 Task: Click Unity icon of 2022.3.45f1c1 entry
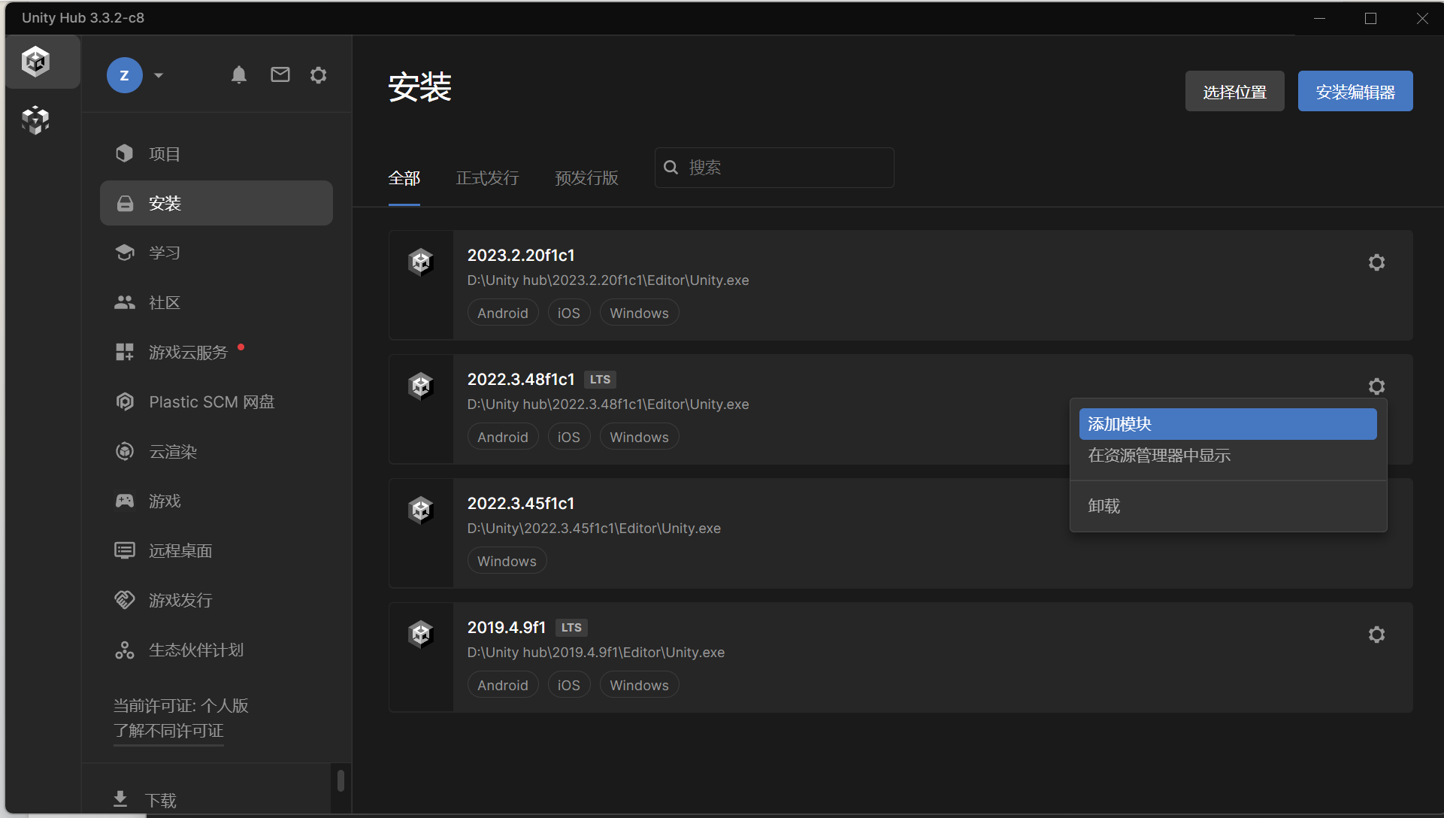(x=421, y=510)
